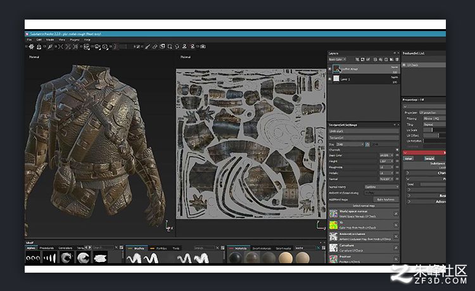The image size is (475, 291).
Task: Open the texture Size dropdown
Action: [350, 144]
